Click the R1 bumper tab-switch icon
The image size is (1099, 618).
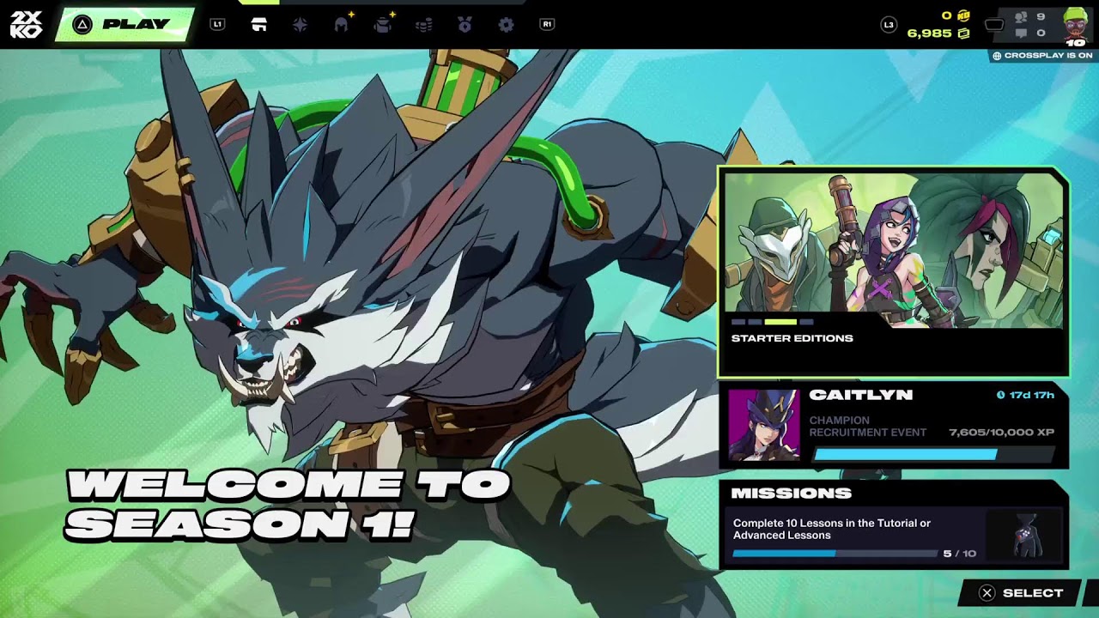(x=547, y=24)
